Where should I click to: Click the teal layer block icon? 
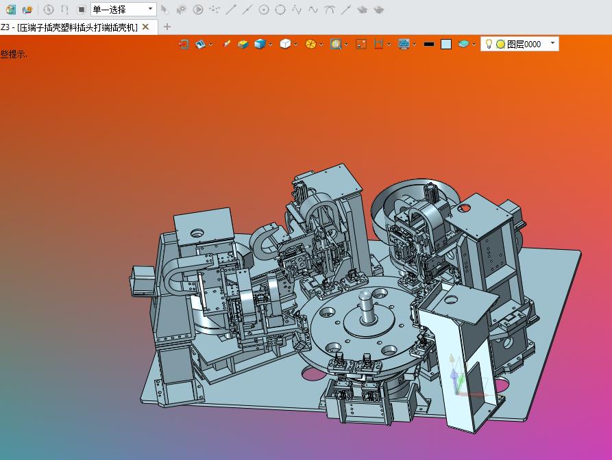pyautogui.click(x=463, y=44)
